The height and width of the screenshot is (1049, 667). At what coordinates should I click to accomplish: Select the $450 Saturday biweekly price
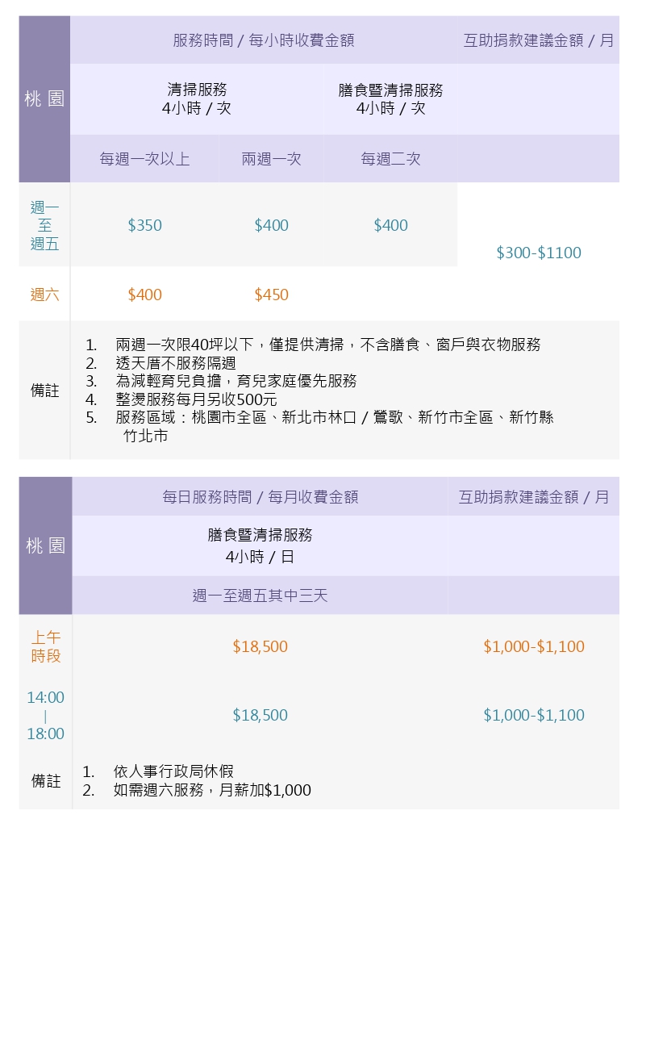pos(272,295)
